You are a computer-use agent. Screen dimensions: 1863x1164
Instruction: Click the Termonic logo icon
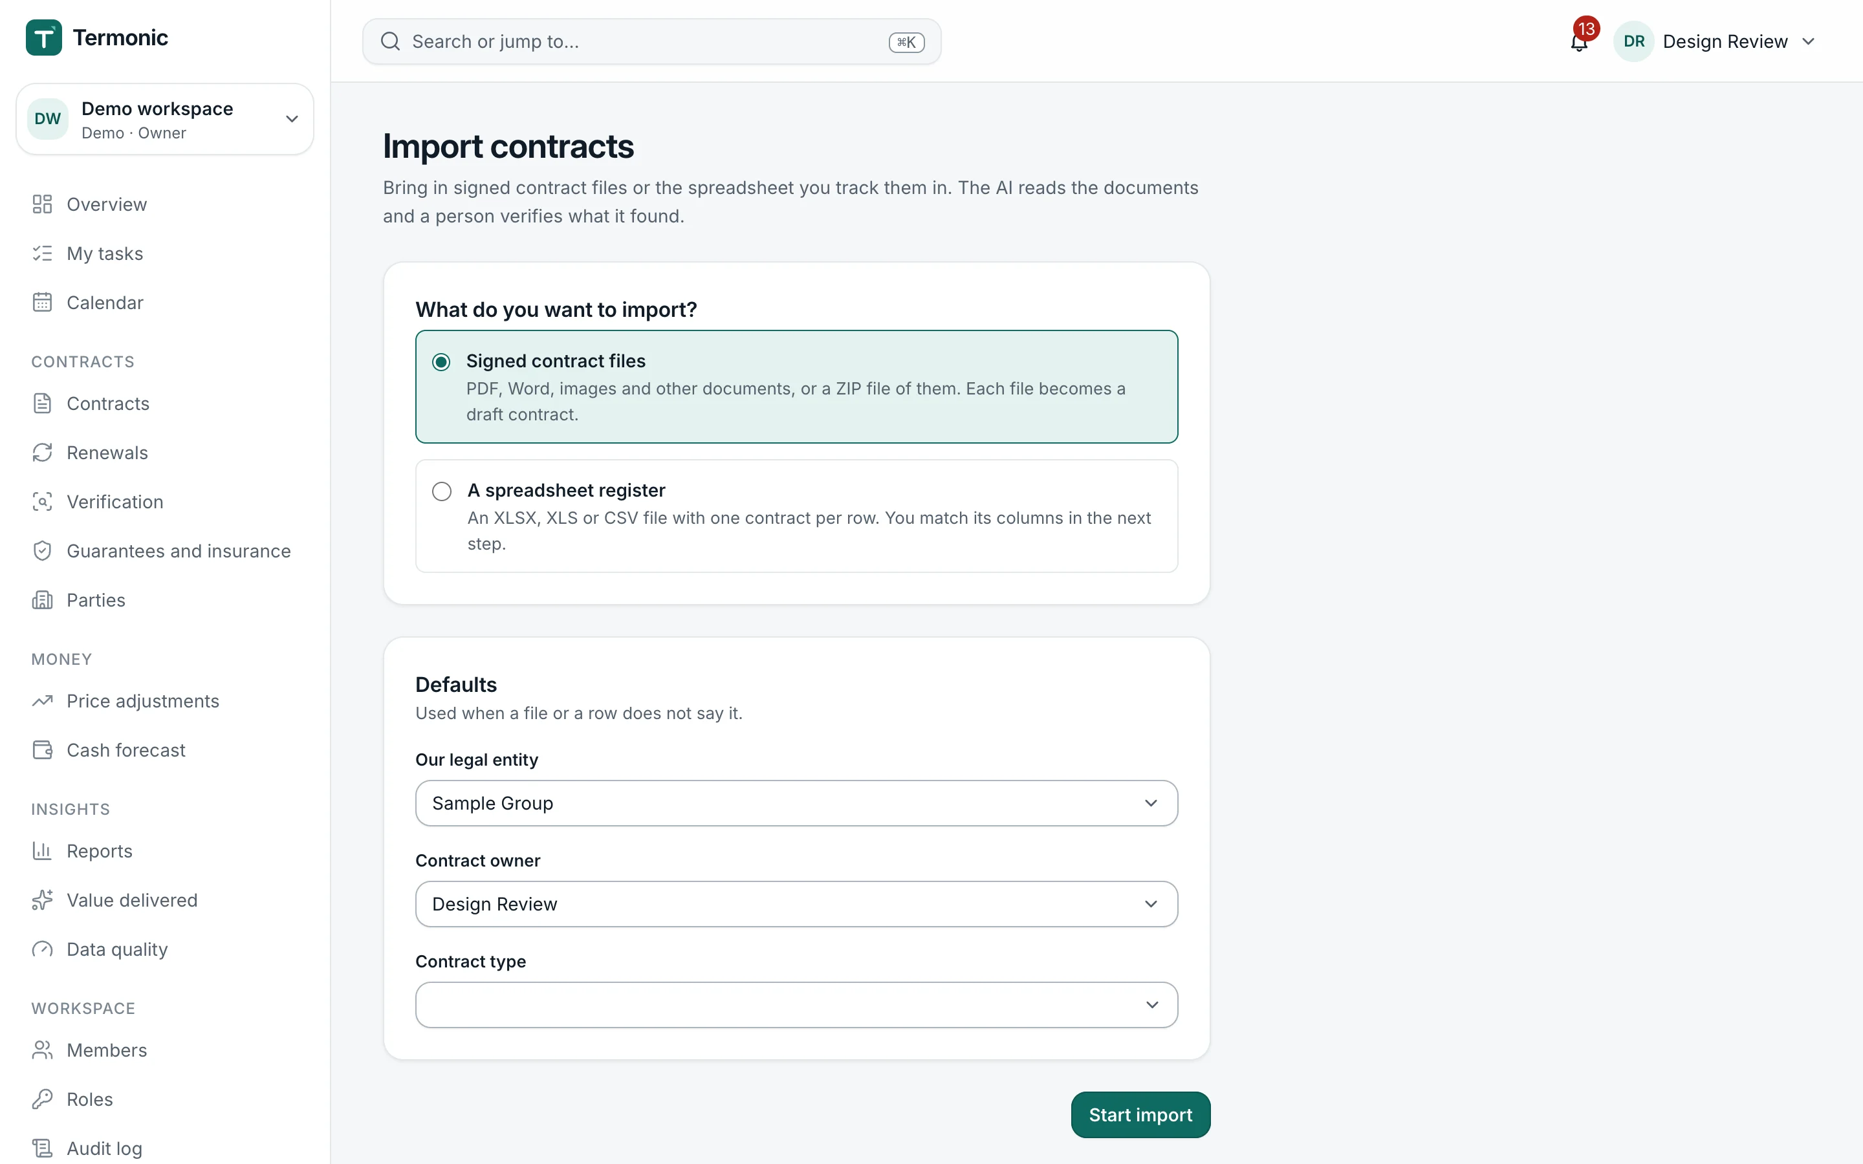(44, 37)
